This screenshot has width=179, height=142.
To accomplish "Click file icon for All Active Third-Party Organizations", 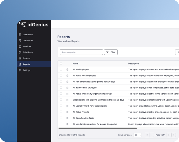I will (x=67, y=94).
